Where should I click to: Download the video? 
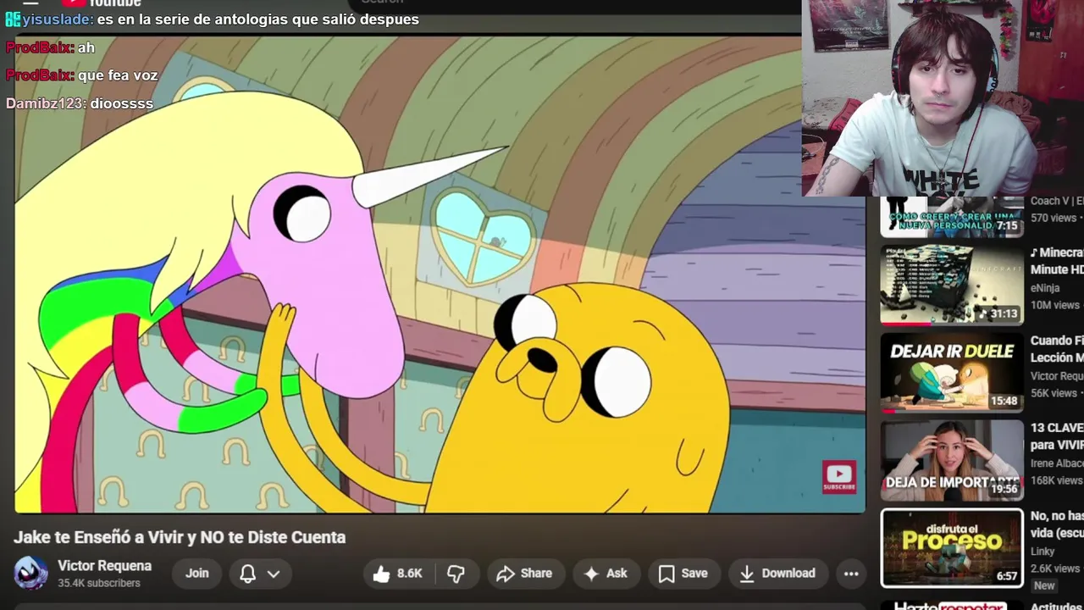777,574
